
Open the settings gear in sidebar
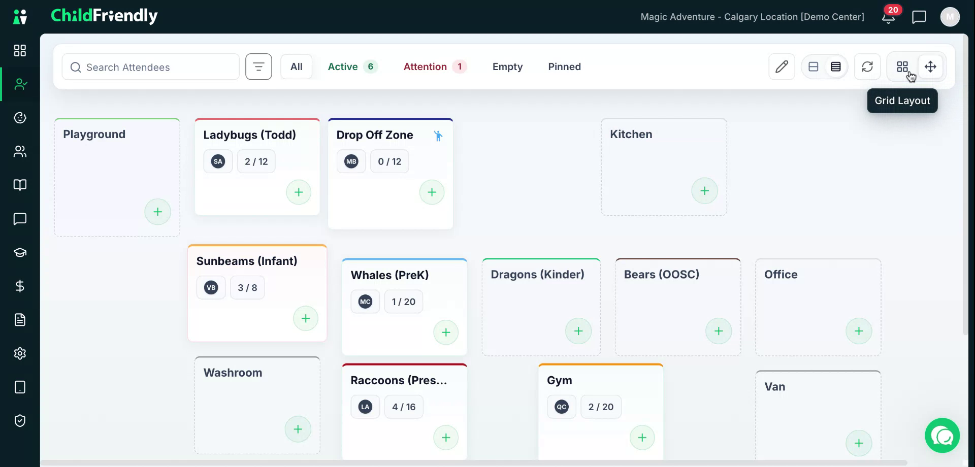[20, 353]
